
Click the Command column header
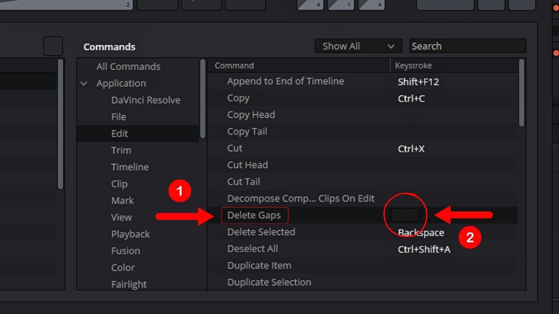coord(233,65)
